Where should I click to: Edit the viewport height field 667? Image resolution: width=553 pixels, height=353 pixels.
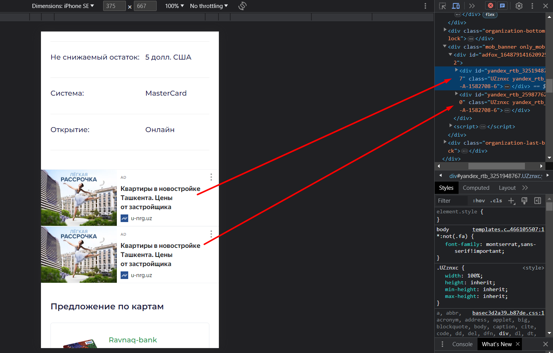(145, 6)
